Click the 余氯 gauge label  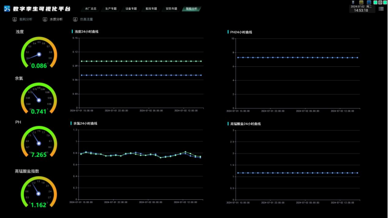[19, 78]
